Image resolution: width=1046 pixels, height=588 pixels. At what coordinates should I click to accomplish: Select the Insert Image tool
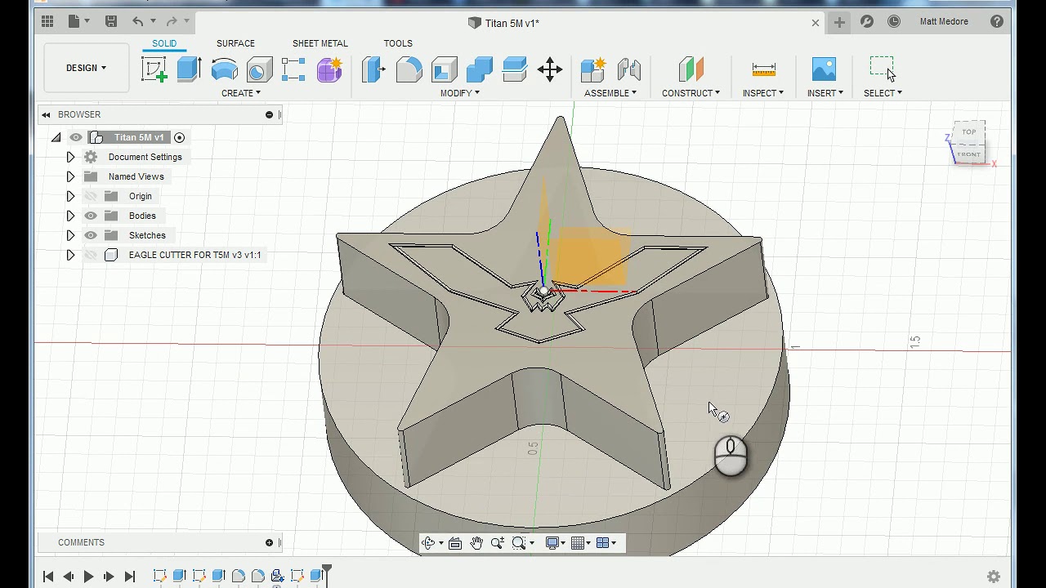[824, 69]
